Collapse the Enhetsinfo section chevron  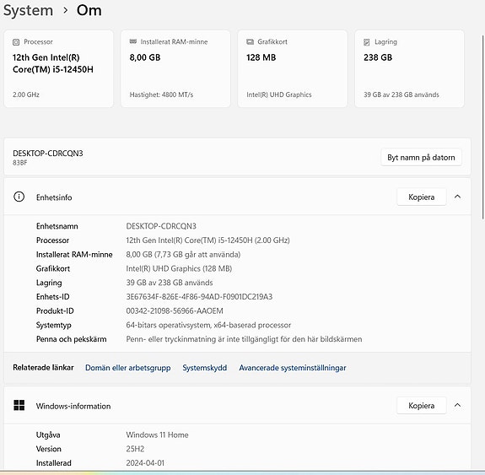457,197
